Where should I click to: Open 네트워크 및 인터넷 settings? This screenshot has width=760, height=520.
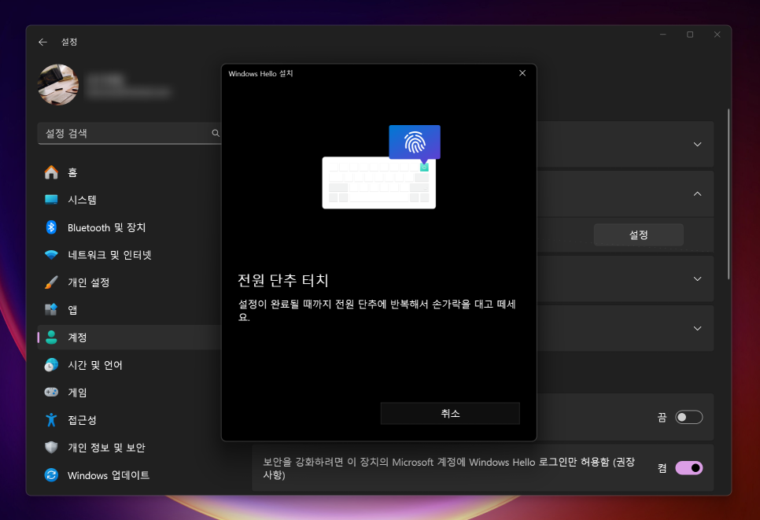click(129, 254)
